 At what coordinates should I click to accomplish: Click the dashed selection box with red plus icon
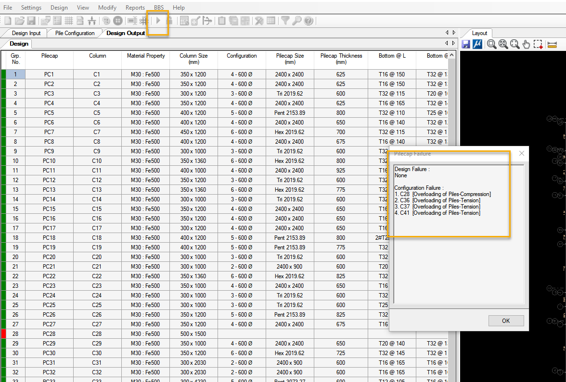[x=538, y=44]
